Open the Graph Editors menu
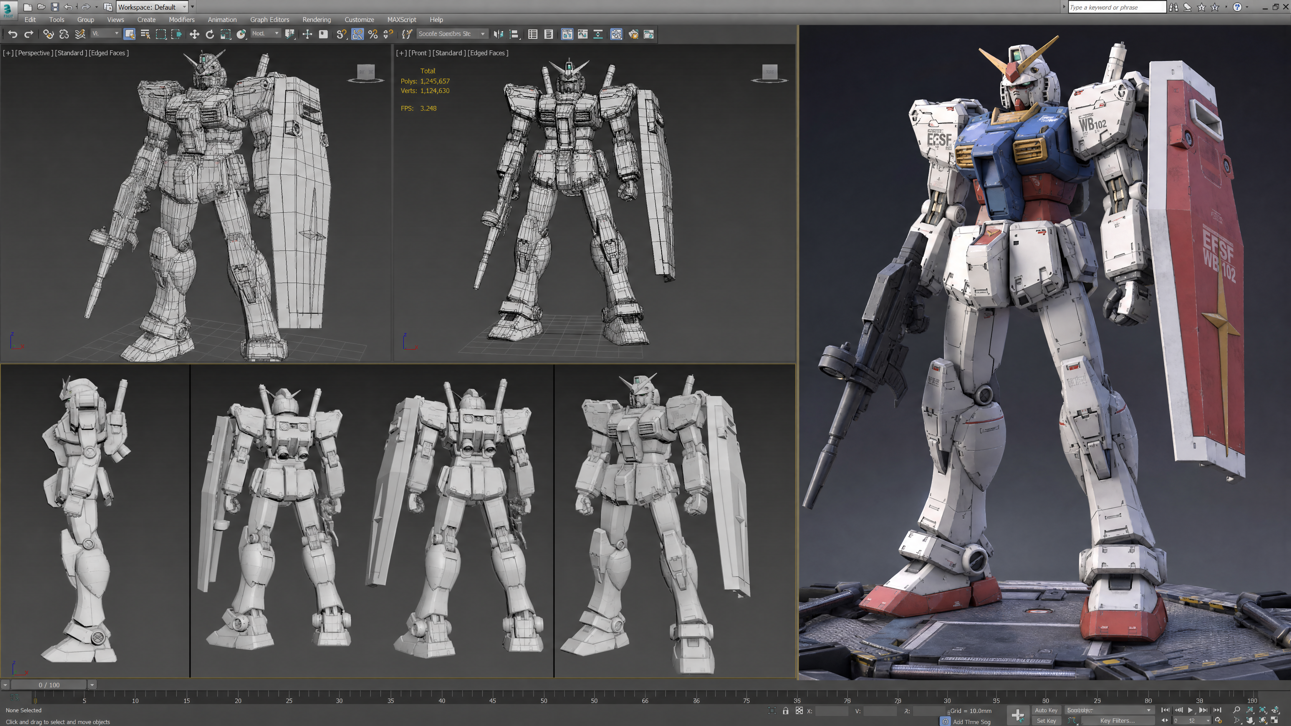The height and width of the screenshot is (726, 1291). coord(270,19)
